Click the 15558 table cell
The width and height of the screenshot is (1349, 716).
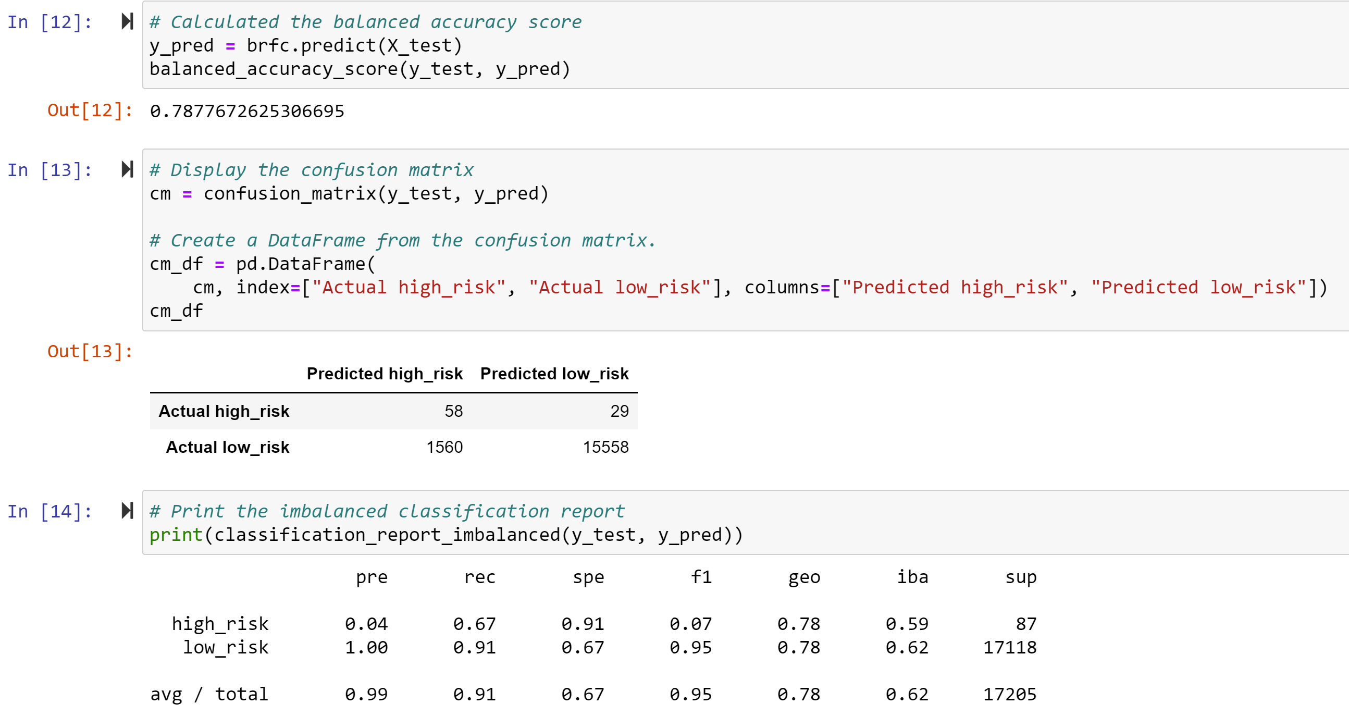click(605, 447)
